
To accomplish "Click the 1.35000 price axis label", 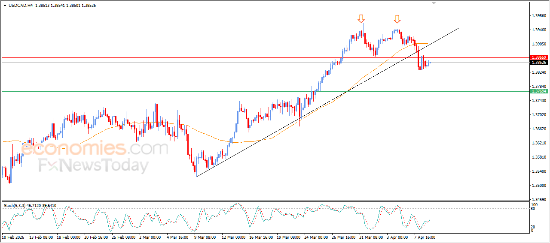I will [538, 186].
